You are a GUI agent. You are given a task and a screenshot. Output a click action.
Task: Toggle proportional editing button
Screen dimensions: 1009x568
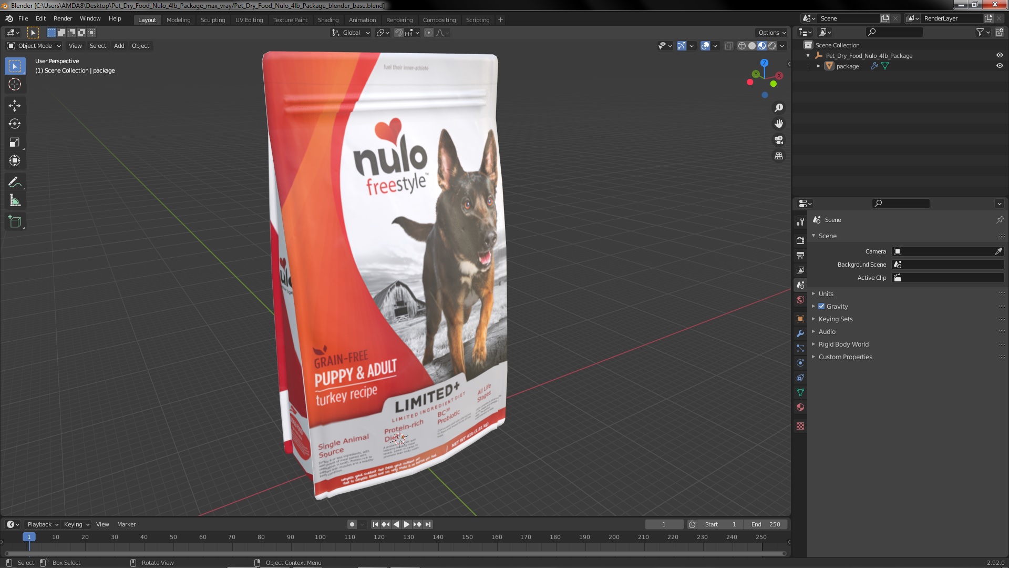(429, 33)
